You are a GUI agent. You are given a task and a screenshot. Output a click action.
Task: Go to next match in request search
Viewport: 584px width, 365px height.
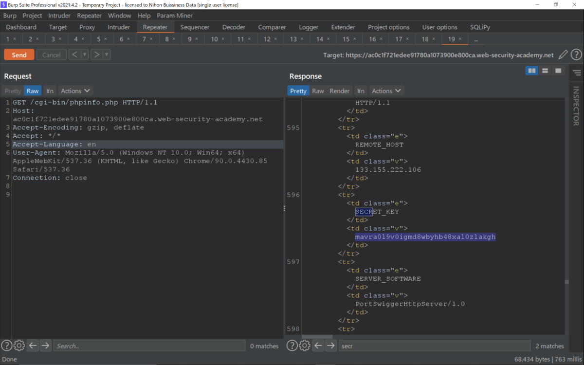(x=45, y=346)
